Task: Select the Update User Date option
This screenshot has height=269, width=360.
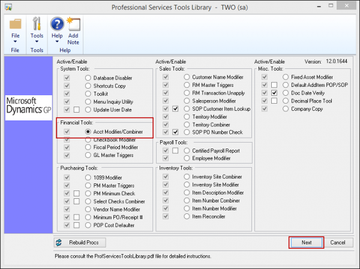Action: pos(88,110)
